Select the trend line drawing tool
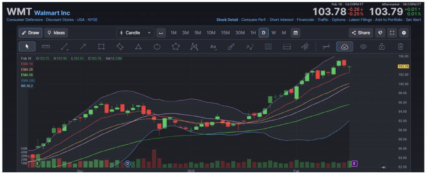 point(64,47)
